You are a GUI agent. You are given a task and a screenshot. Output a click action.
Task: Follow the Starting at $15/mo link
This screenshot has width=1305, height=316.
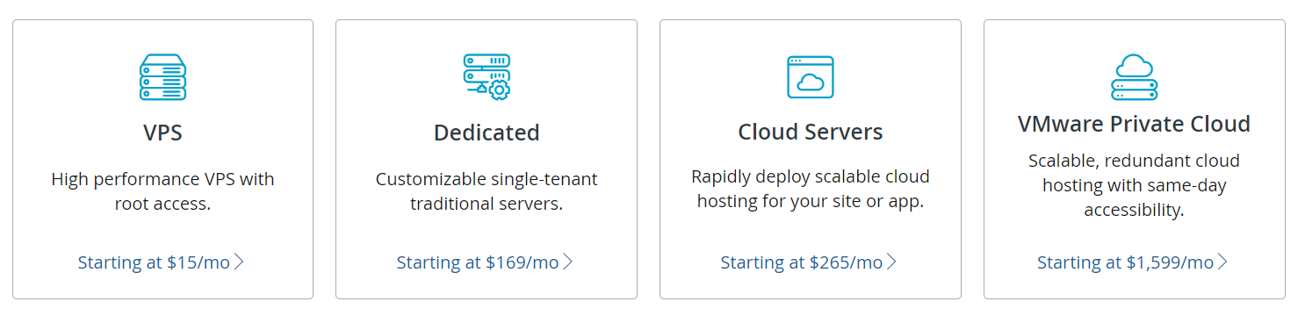161,262
